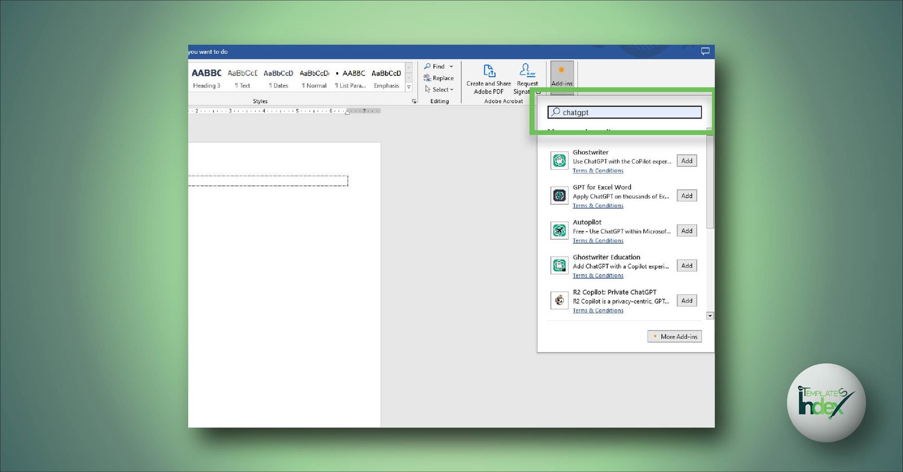The height and width of the screenshot is (472, 903).
Task: Click the Find magnifier icon
Action: [x=427, y=66]
